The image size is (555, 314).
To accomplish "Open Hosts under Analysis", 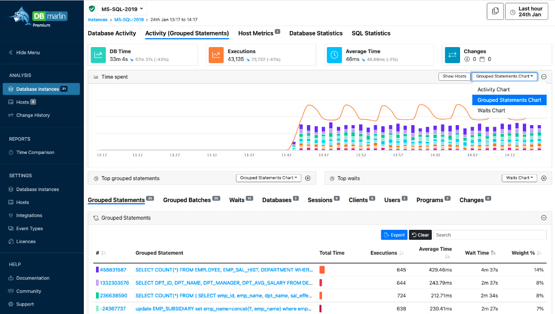I will tap(22, 102).
